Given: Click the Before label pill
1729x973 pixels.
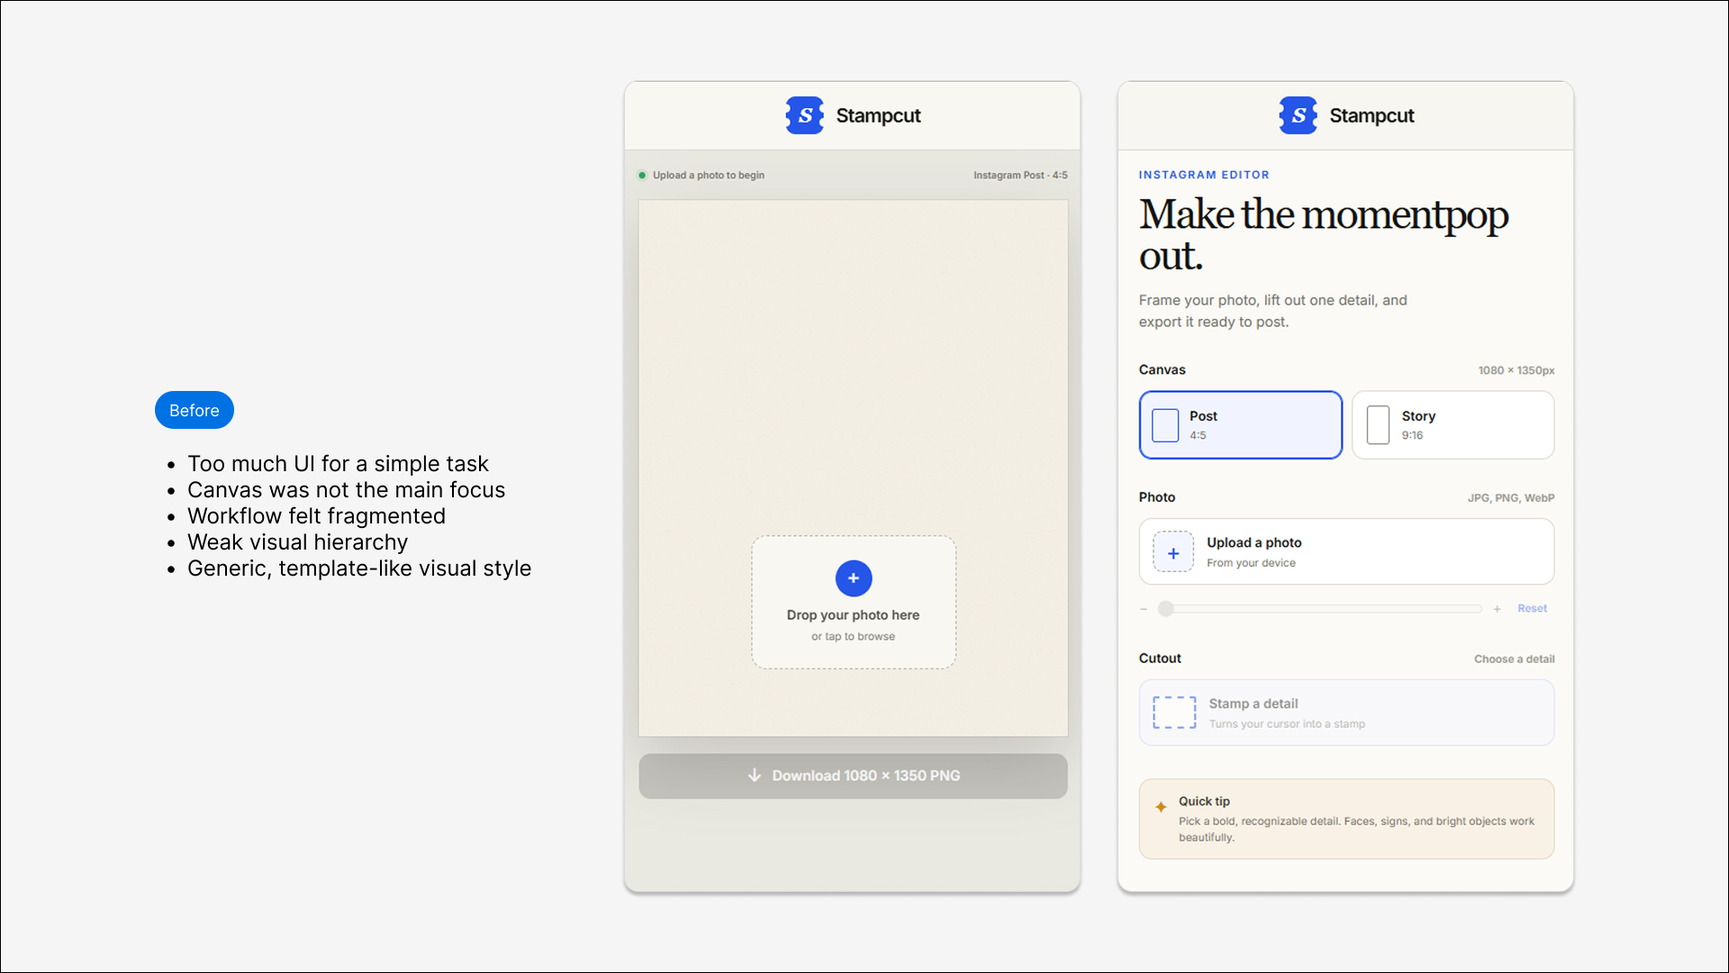Looking at the screenshot, I should point(195,411).
